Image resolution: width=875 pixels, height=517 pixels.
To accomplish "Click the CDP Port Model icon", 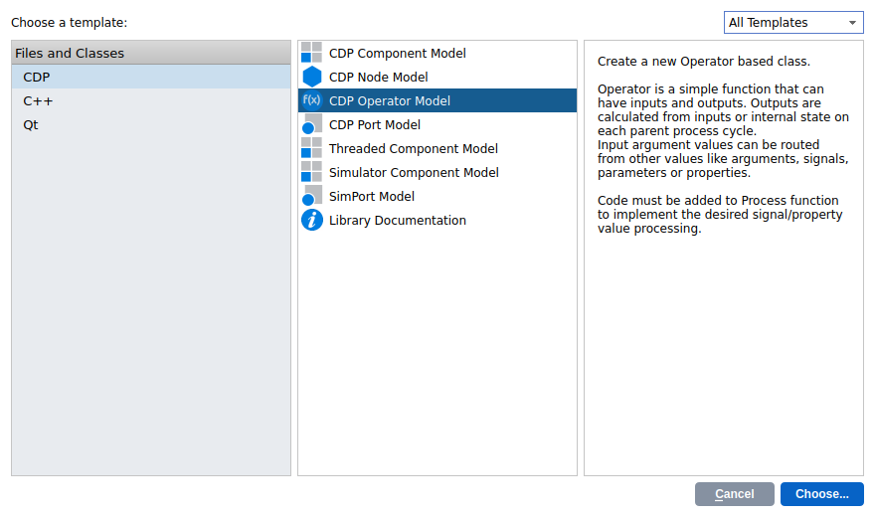I will coord(311,124).
